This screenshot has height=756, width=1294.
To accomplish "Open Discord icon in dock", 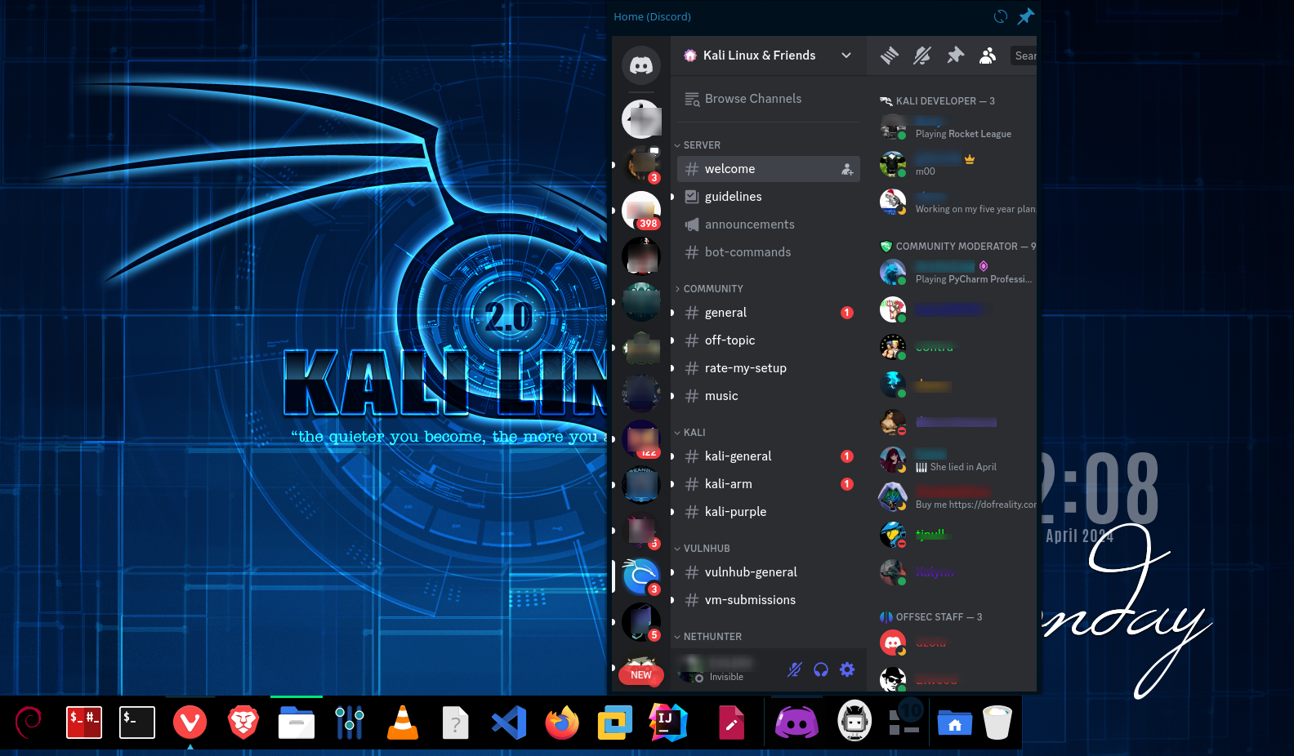I will (796, 723).
